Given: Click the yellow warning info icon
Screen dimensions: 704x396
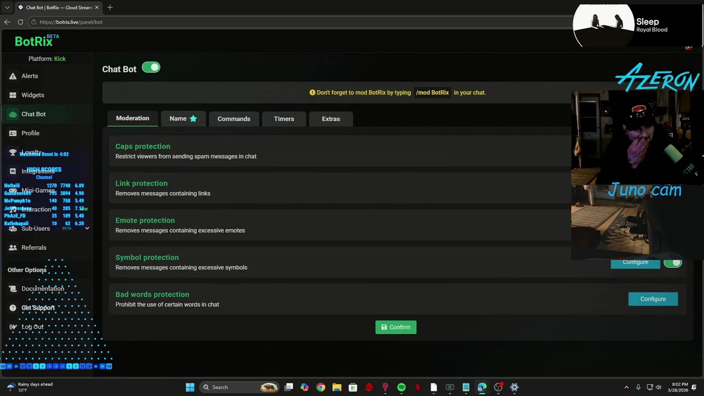Looking at the screenshot, I should tap(312, 92).
